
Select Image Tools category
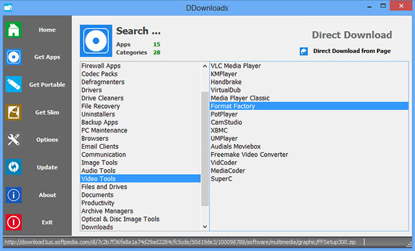click(x=141, y=162)
